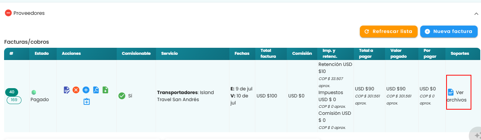481x140 pixels.
Task: Click the green Comisionable check mark
Action: pos(122,96)
